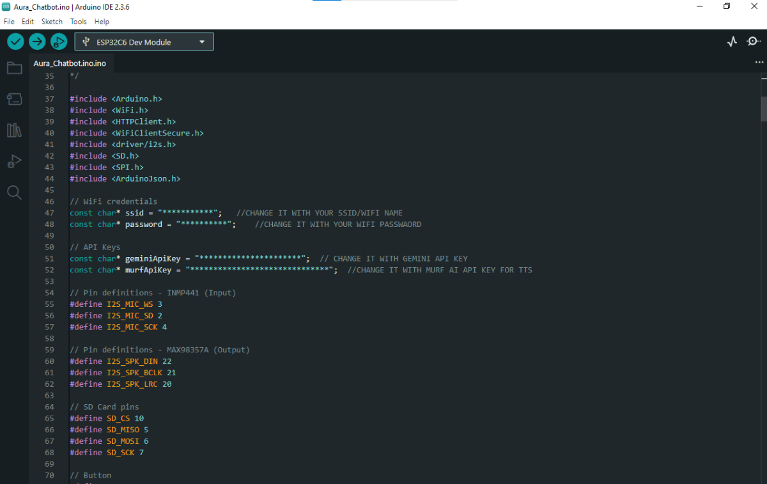Open the Serial Plotter icon

[732, 42]
